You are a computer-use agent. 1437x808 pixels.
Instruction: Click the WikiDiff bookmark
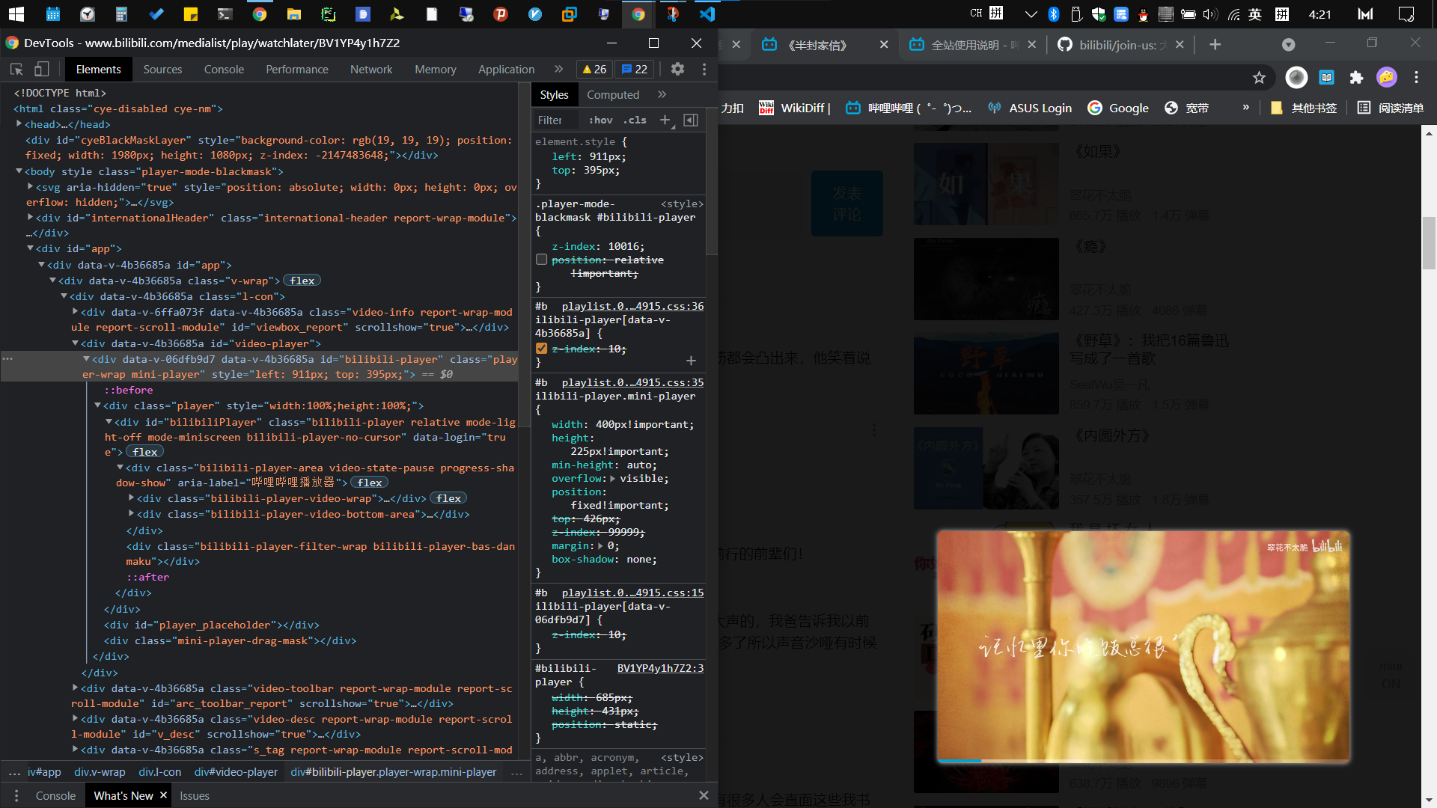tap(795, 108)
